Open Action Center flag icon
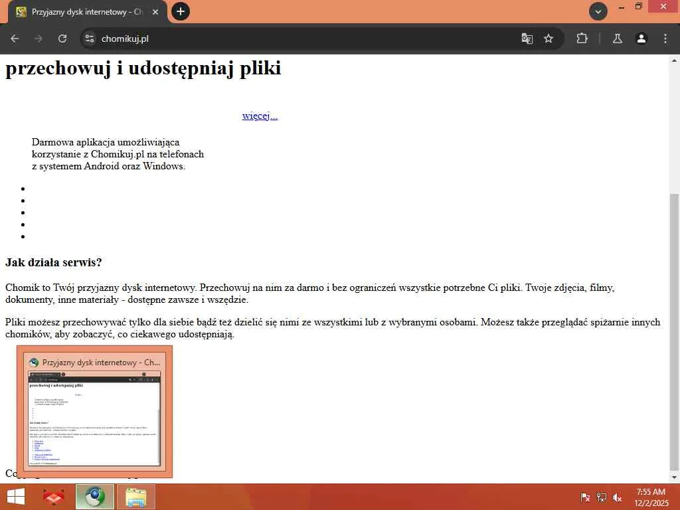680x510 pixels. (585, 497)
